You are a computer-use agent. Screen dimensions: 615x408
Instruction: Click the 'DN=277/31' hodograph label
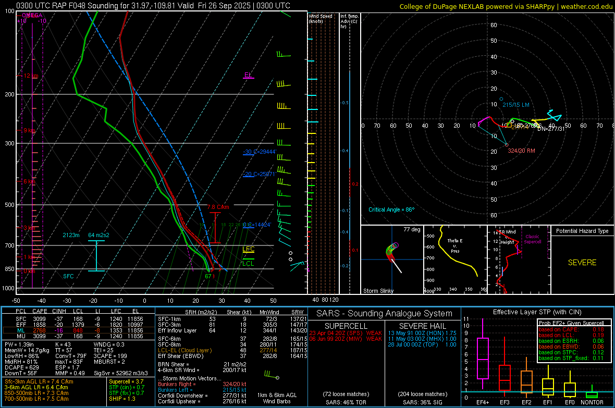[x=551, y=129]
